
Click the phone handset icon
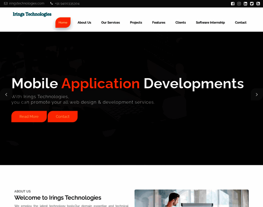click(x=52, y=3)
